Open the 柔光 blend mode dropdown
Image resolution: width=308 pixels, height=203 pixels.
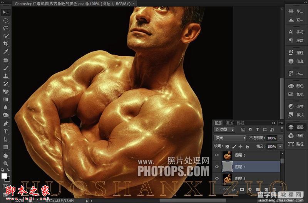coord(230,138)
